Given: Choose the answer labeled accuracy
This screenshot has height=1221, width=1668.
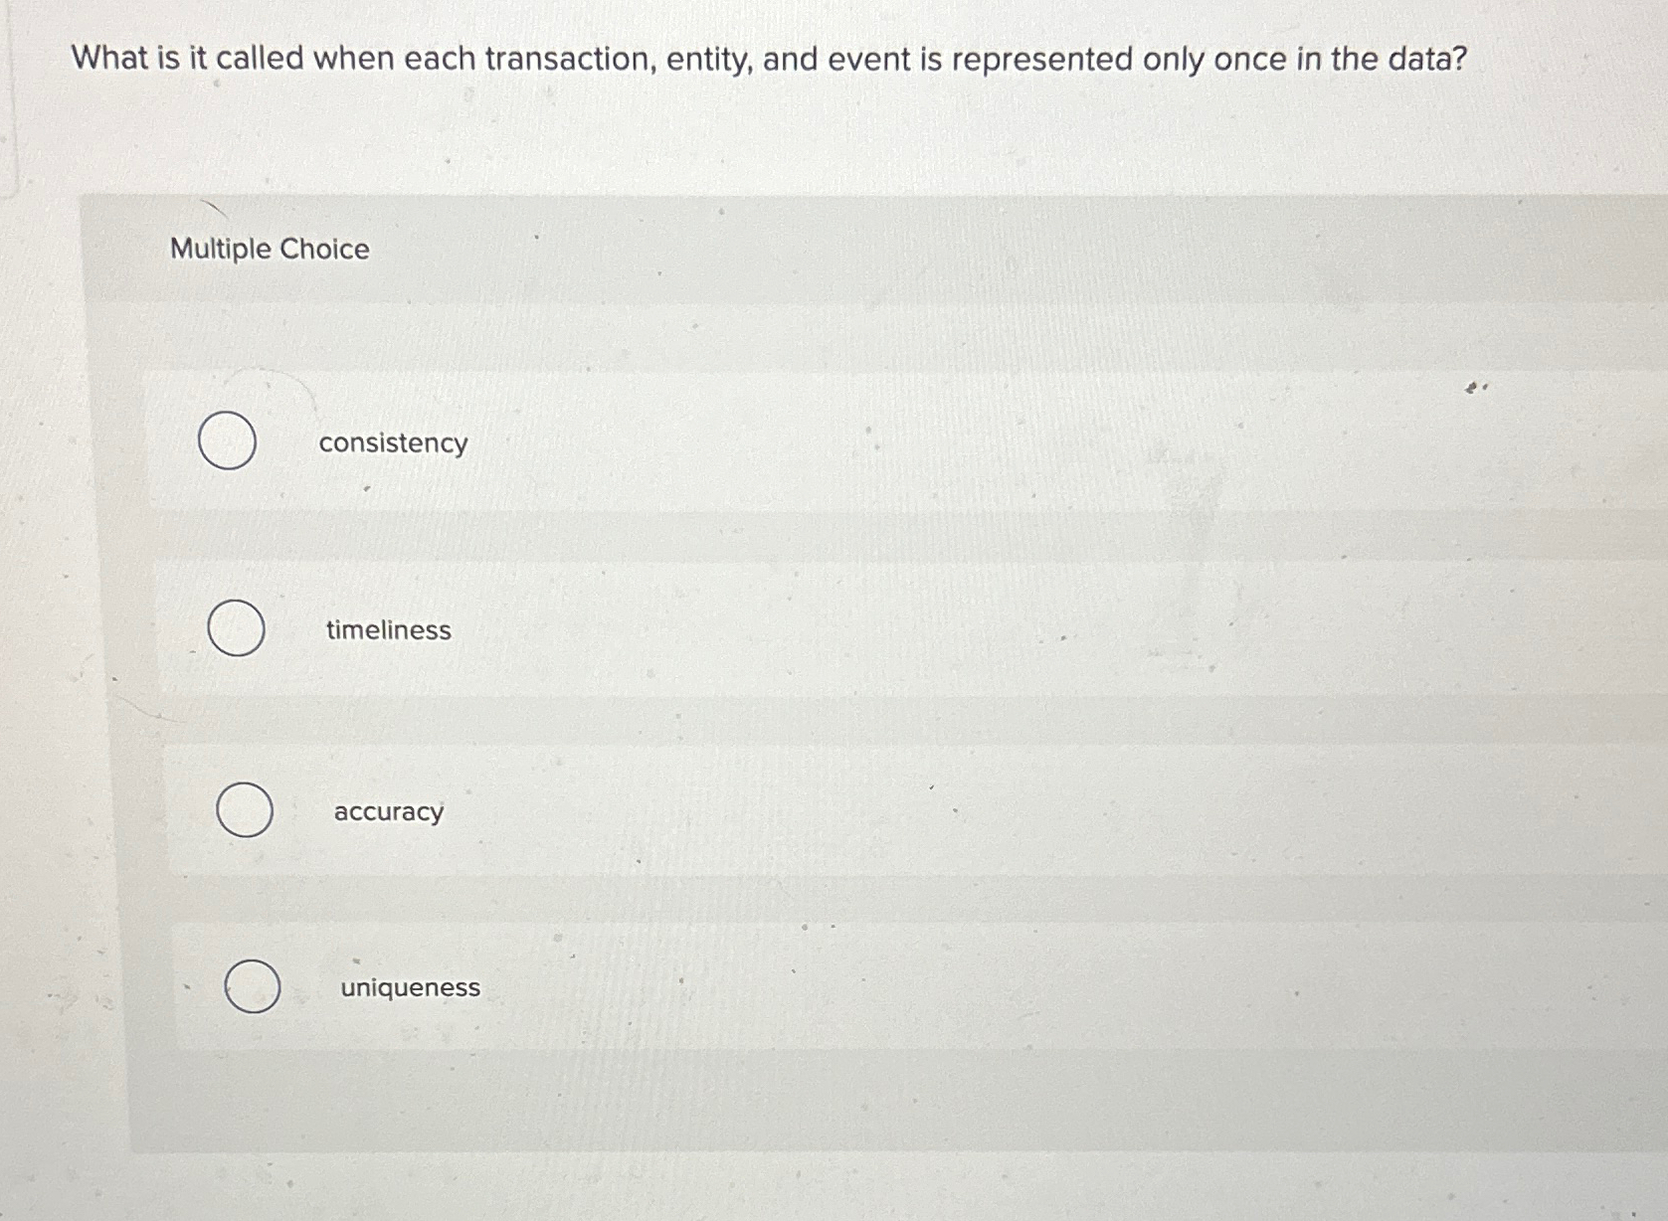Looking at the screenshot, I should [x=388, y=812].
